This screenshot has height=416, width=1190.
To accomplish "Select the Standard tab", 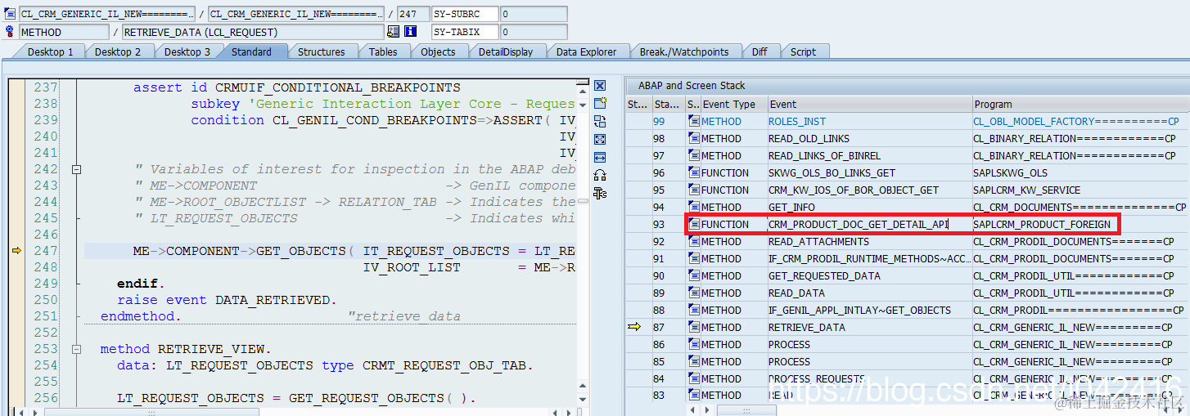I will pos(251,51).
